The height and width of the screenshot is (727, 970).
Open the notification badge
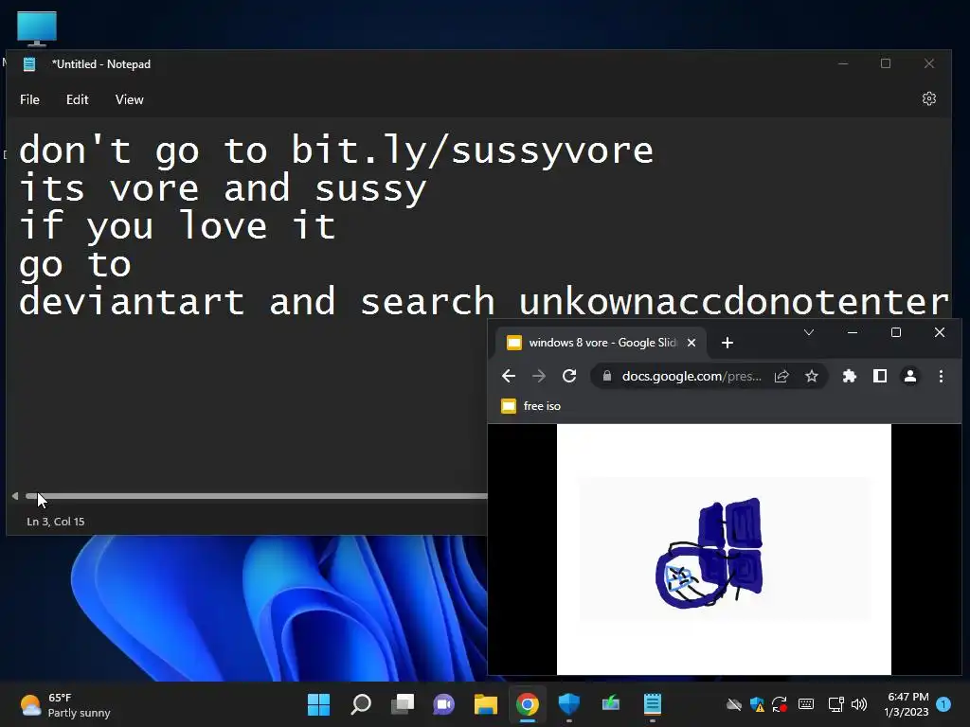pyautogui.click(x=943, y=704)
